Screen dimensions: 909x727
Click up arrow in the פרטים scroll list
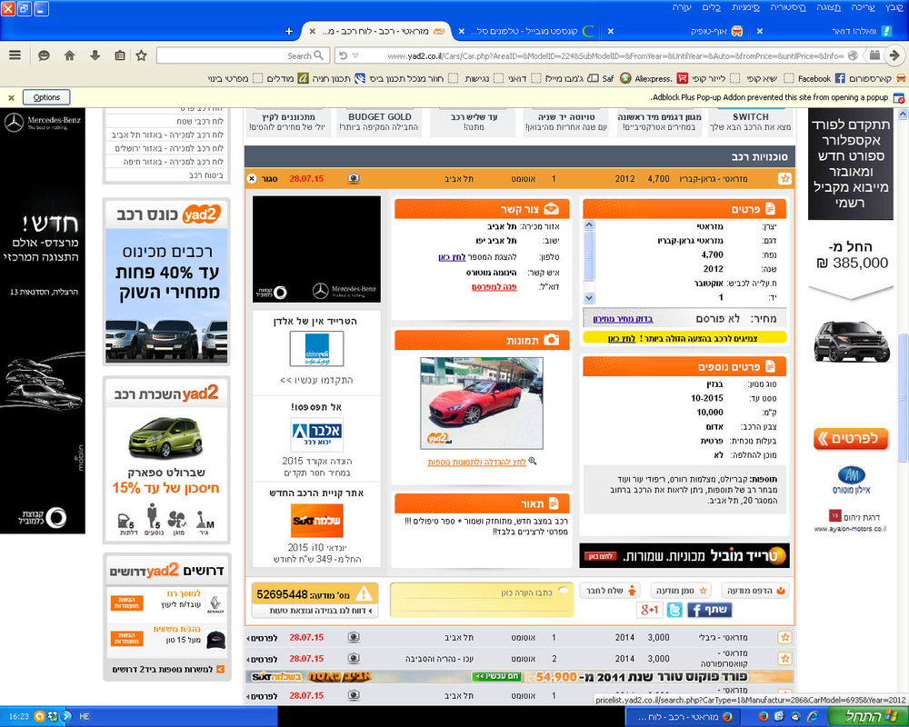590,225
